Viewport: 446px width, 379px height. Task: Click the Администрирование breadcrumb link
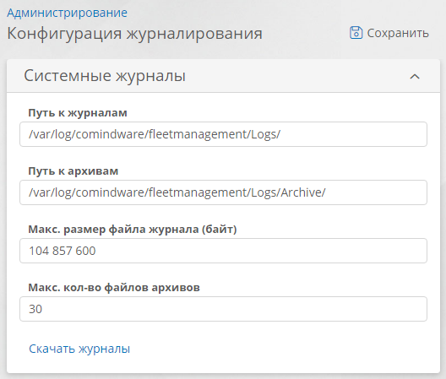(x=67, y=13)
